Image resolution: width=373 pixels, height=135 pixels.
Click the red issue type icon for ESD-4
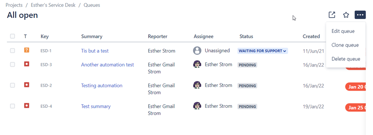click(x=27, y=106)
